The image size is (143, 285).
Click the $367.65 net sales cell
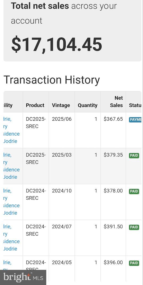coord(113,119)
